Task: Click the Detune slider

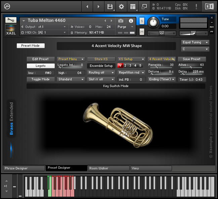Action: tap(161, 74)
